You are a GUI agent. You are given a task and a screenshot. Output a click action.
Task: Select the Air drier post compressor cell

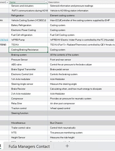coord(81,103)
